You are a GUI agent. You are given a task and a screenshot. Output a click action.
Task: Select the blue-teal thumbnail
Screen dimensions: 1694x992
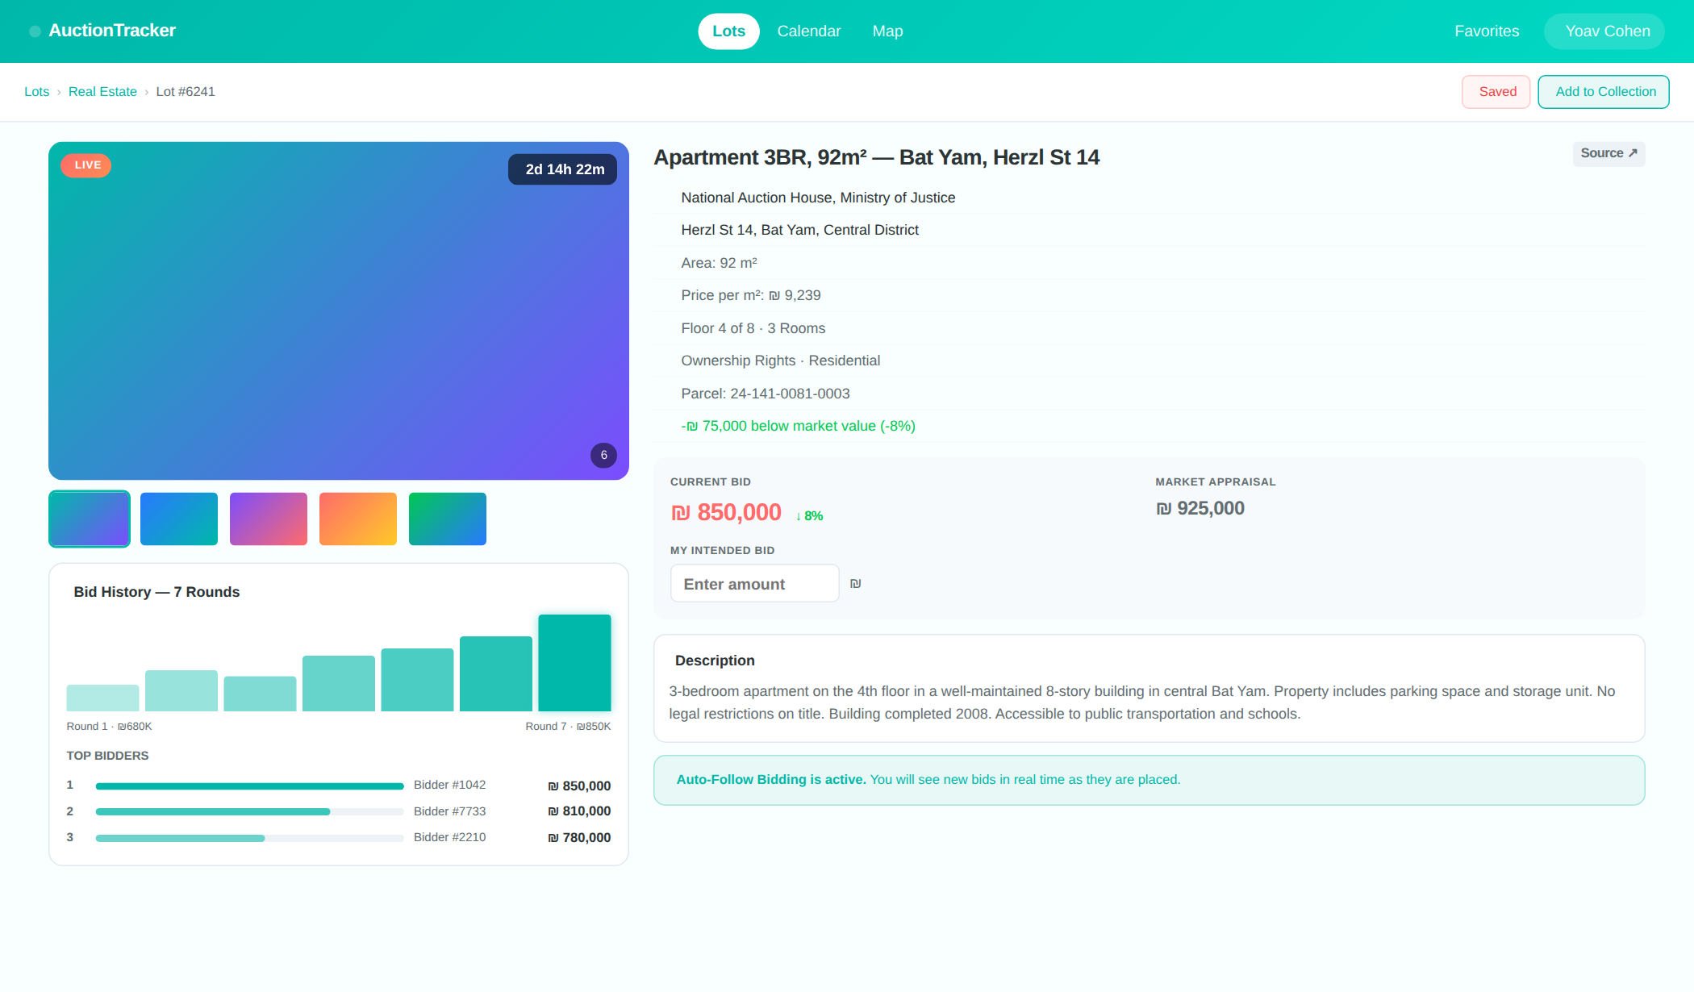click(179, 519)
